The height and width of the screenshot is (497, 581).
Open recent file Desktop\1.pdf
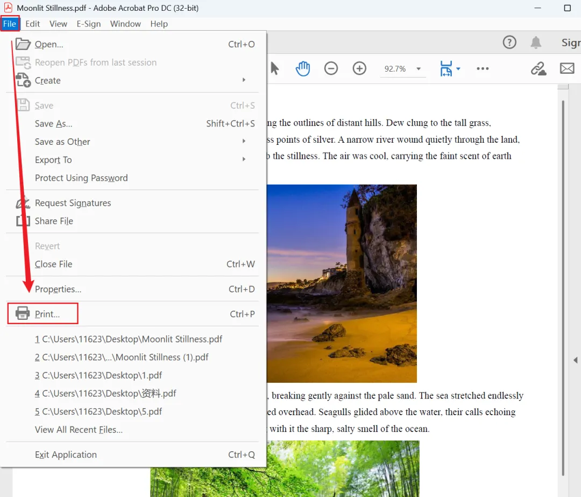point(98,375)
